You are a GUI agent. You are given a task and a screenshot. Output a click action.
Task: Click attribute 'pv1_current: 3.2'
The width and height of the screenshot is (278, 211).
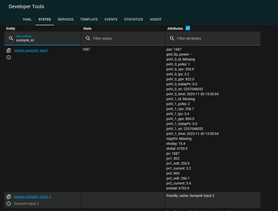point(178,168)
